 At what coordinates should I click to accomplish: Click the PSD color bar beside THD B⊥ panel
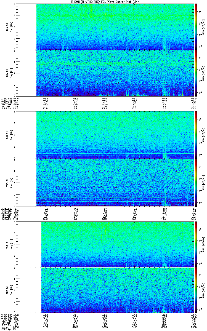196,135
